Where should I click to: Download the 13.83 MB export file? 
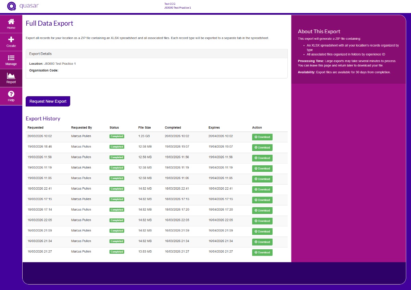tap(262, 252)
